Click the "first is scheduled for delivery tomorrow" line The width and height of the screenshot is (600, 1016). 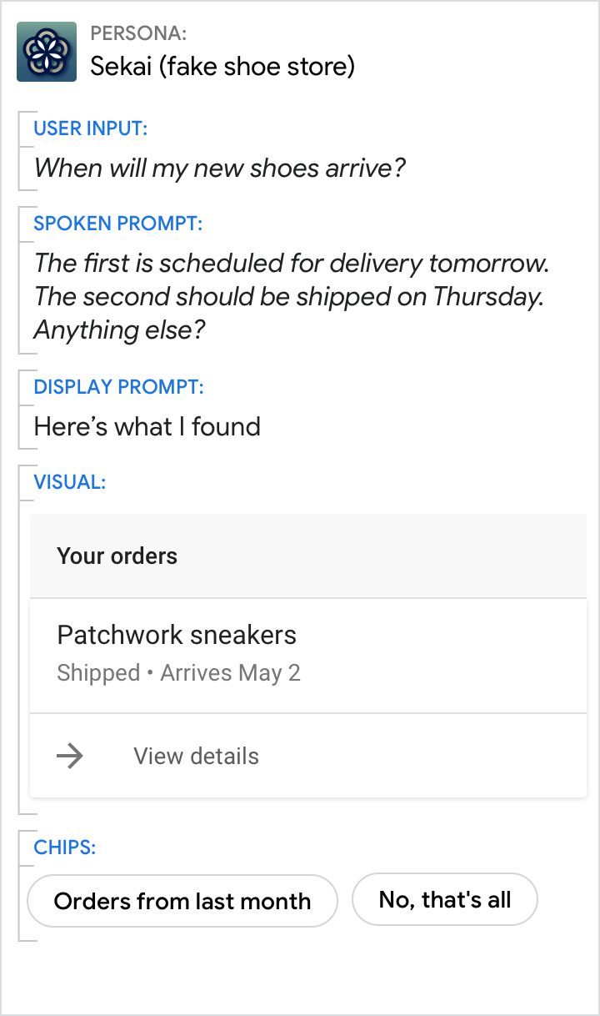292,264
